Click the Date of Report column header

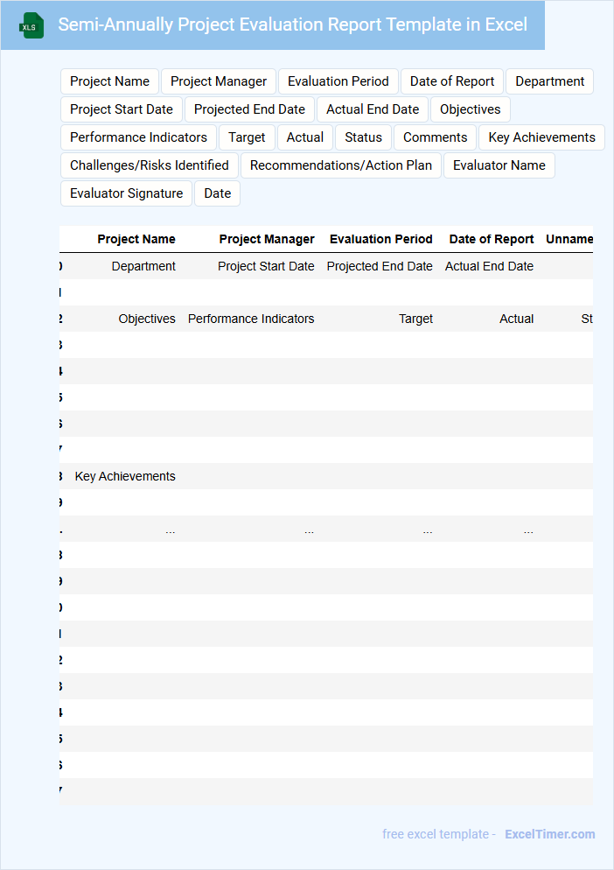tap(492, 239)
